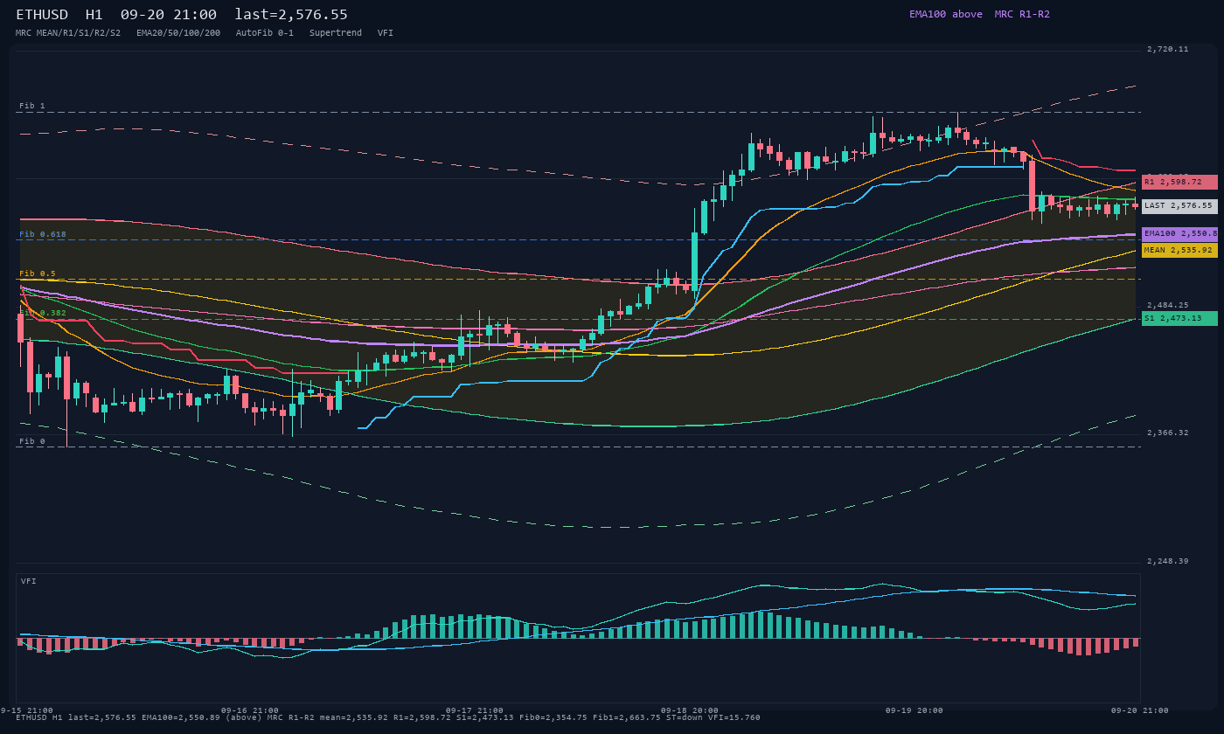
Task: Select the 2,366.32 price axis value
Action: coord(1168,433)
